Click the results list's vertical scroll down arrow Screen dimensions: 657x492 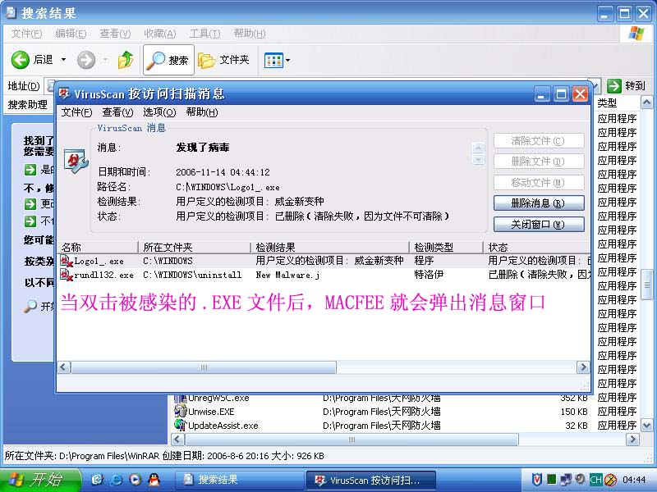pyautogui.click(x=646, y=426)
